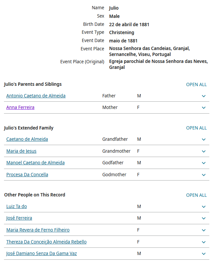Open the Procesa Da Concella link
The image size is (211, 265).
pos(27,175)
